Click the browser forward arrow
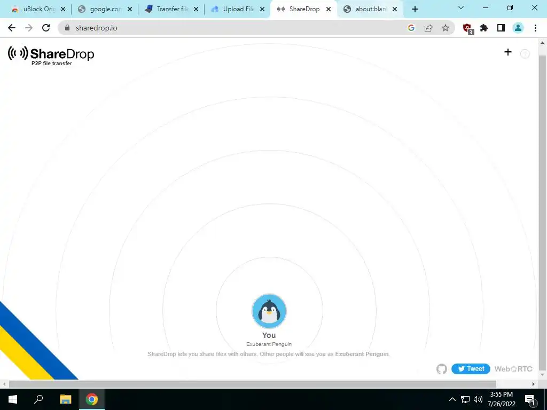The width and height of the screenshot is (547, 410). [29, 28]
